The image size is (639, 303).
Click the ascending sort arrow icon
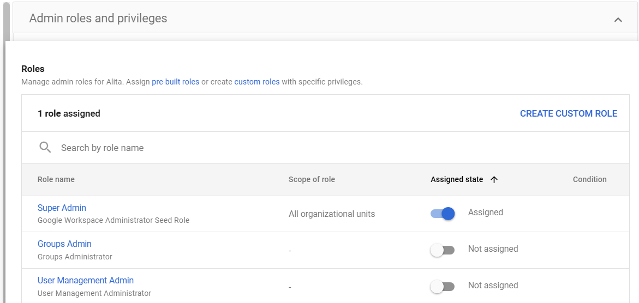pyautogui.click(x=494, y=180)
